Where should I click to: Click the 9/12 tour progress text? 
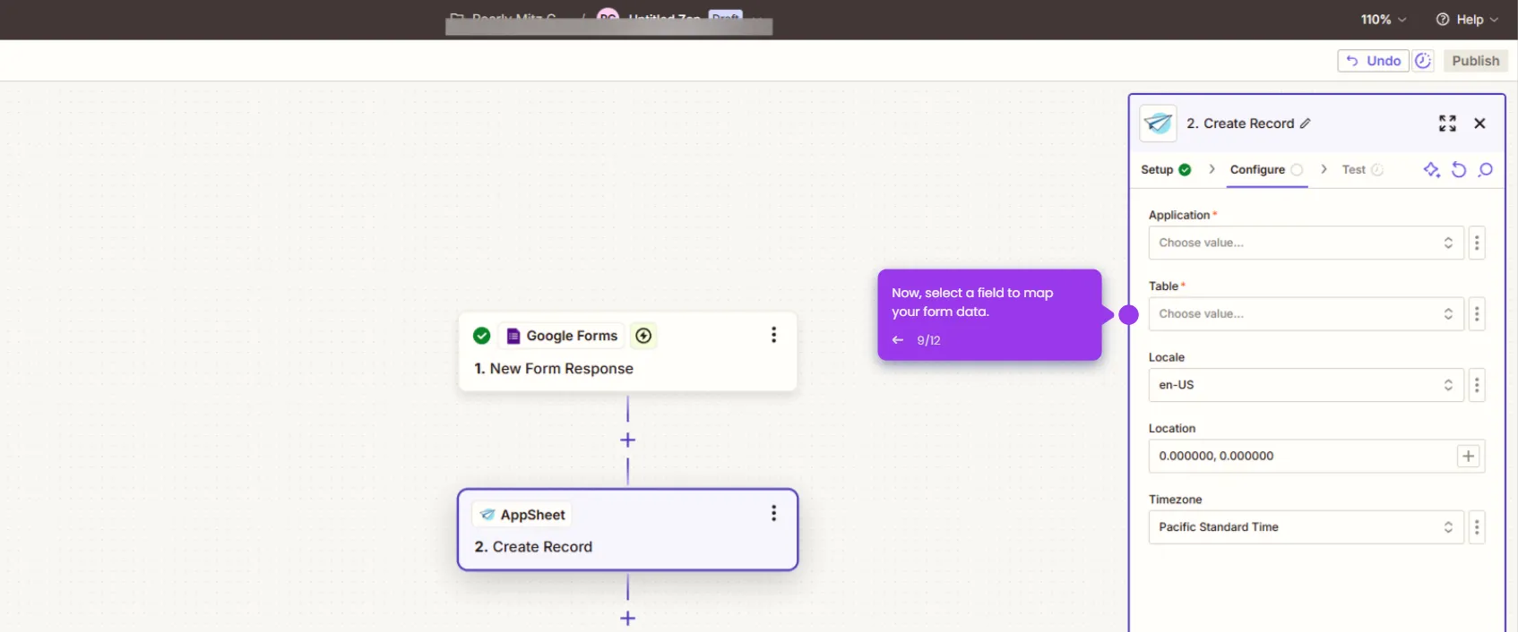tap(928, 340)
